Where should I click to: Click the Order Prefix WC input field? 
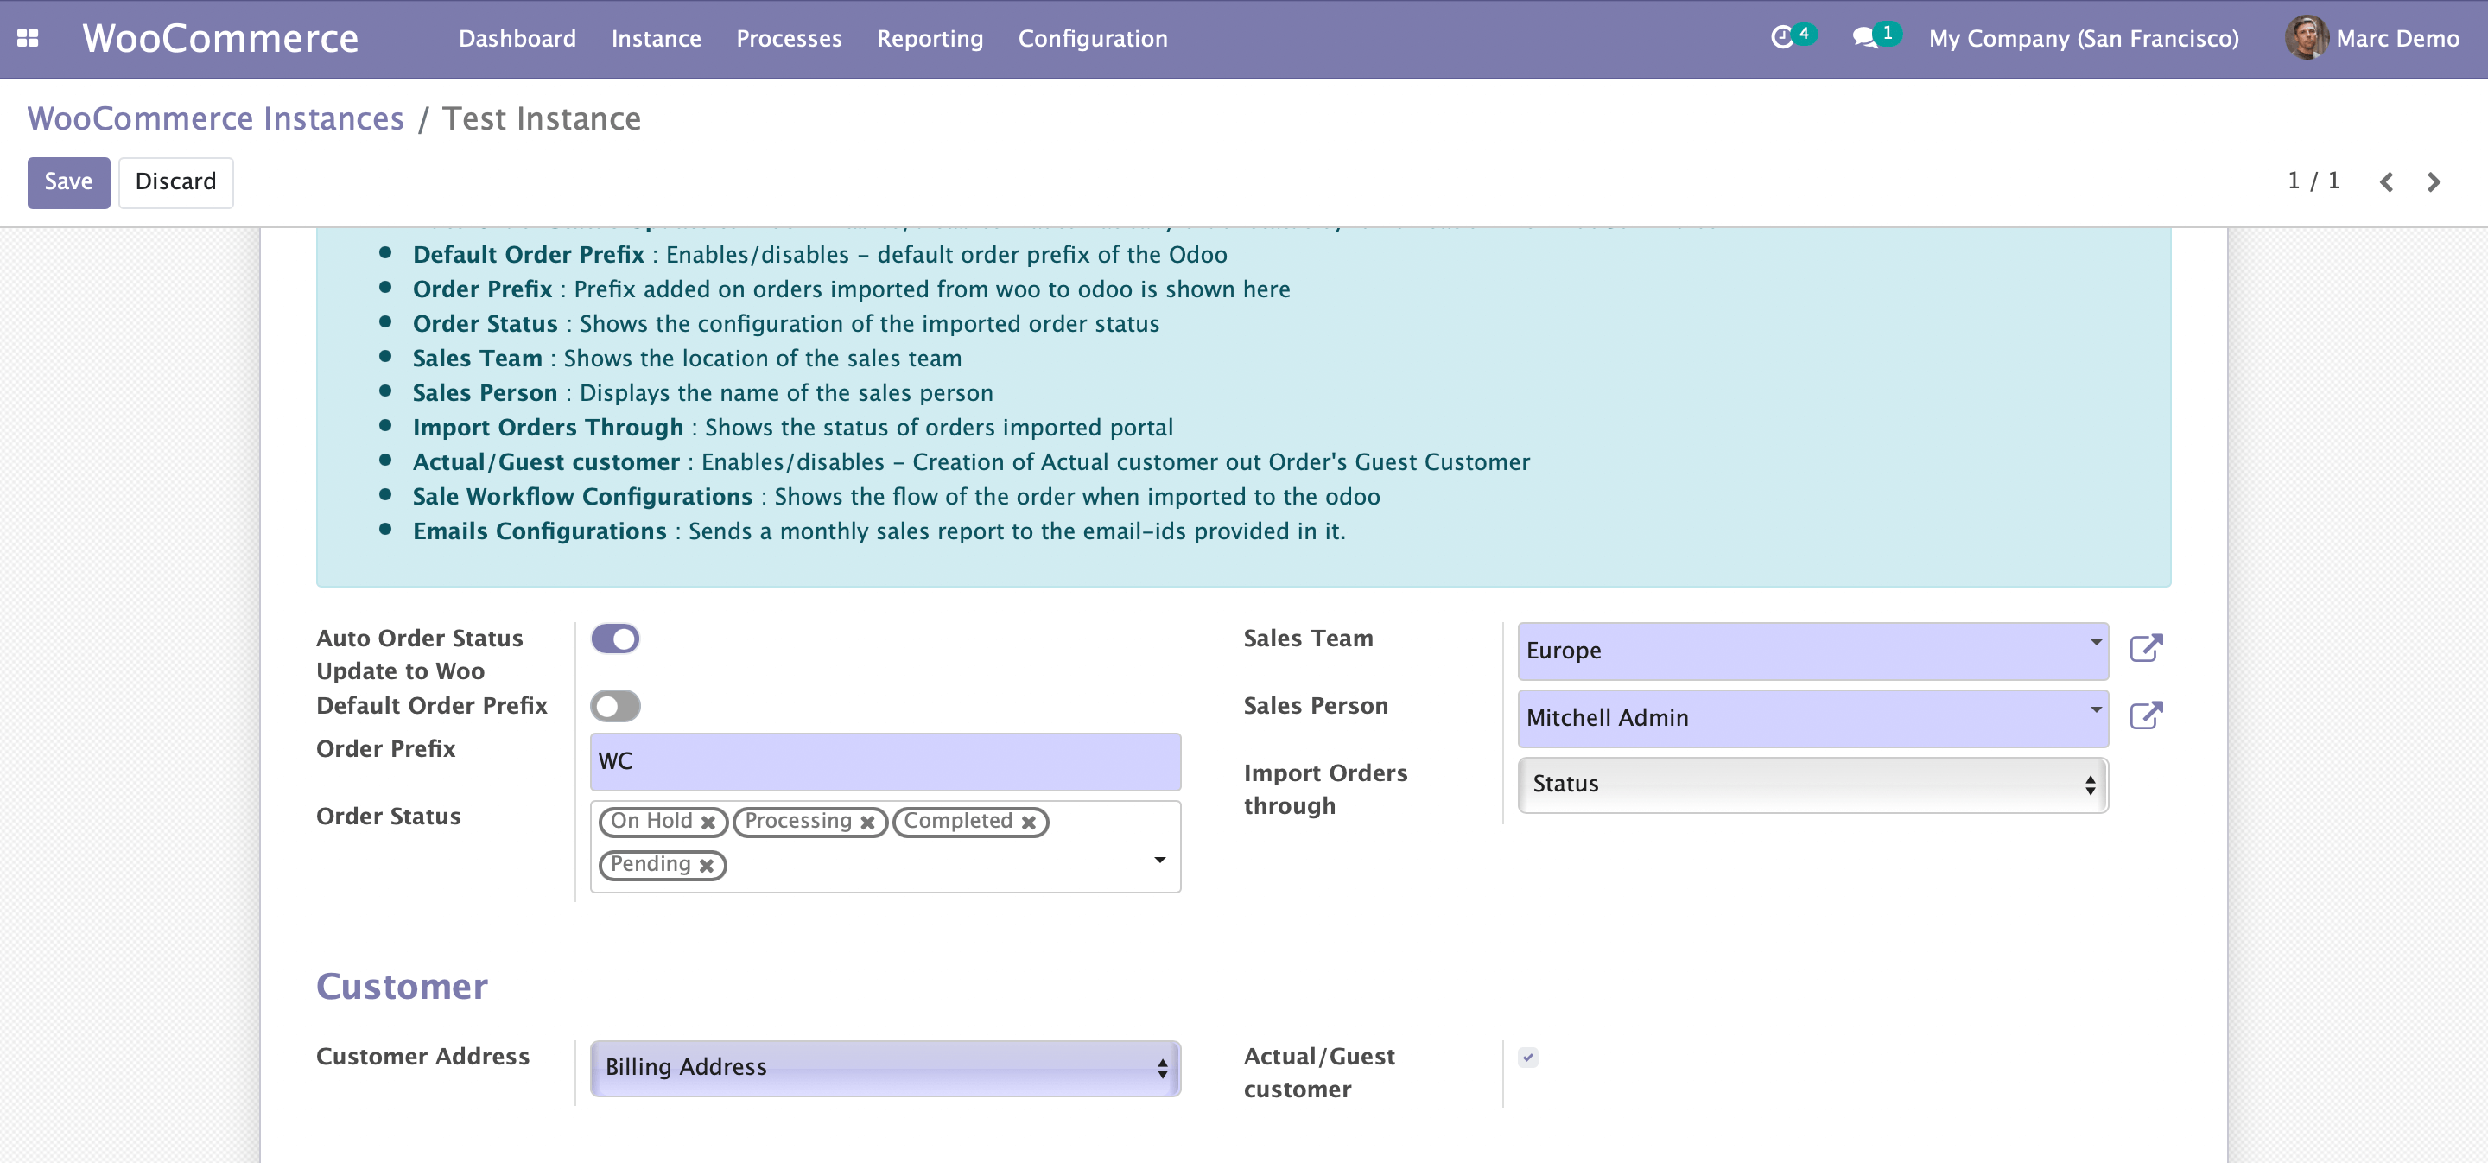884,761
